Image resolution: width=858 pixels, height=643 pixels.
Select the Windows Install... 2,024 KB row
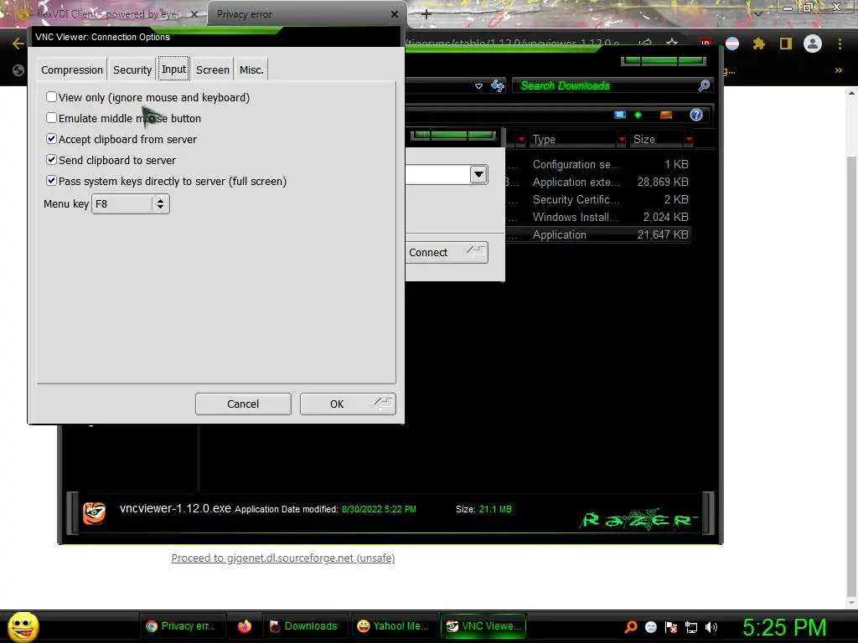click(x=598, y=217)
